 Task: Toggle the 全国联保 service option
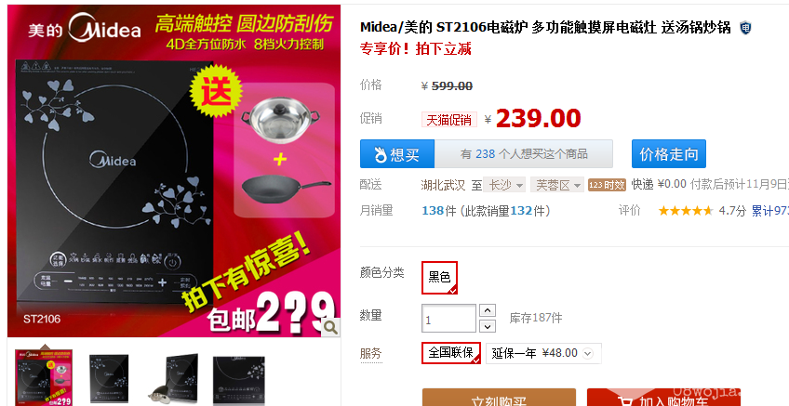pos(451,353)
